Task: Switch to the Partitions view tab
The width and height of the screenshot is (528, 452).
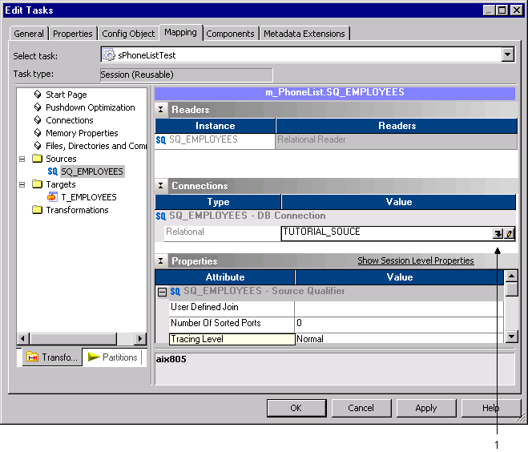Action: [113, 357]
